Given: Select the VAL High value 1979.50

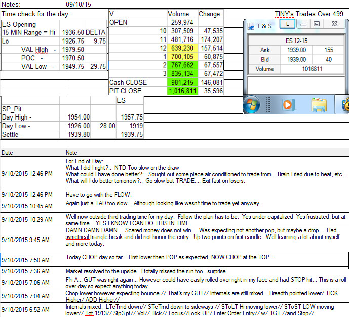Looking at the screenshot, I should 72,50.
